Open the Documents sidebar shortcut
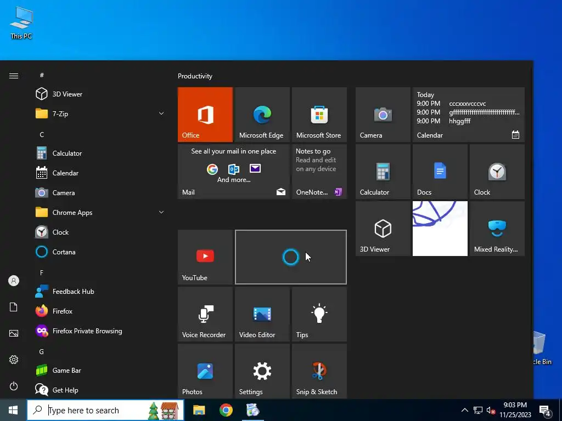This screenshot has width=562, height=421. click(14, 307)
